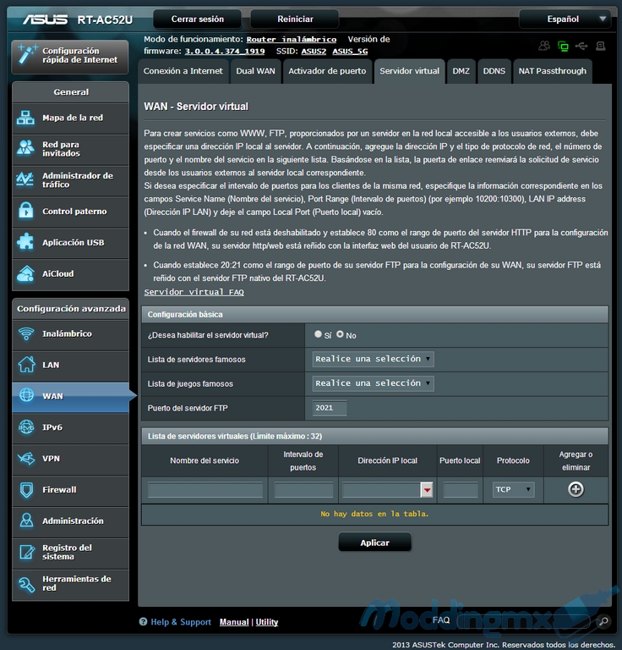
Task: Click the Intervalo de puertos input field
Action: pyautogui.click(x=303, y=490)
